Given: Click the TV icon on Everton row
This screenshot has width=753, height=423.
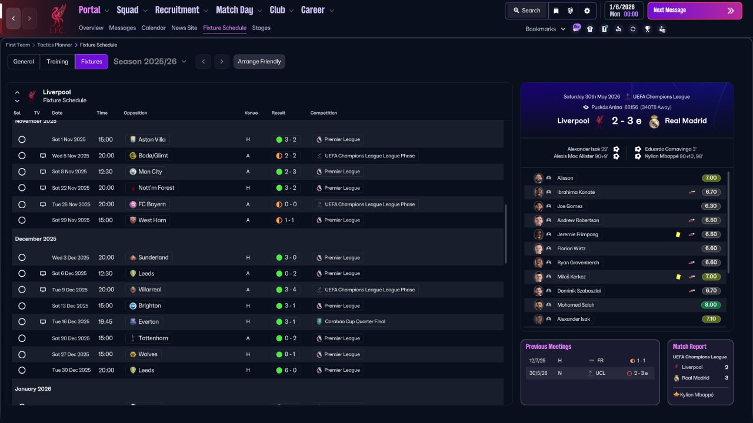Looking at the screenshot, I should coord(42,322).
